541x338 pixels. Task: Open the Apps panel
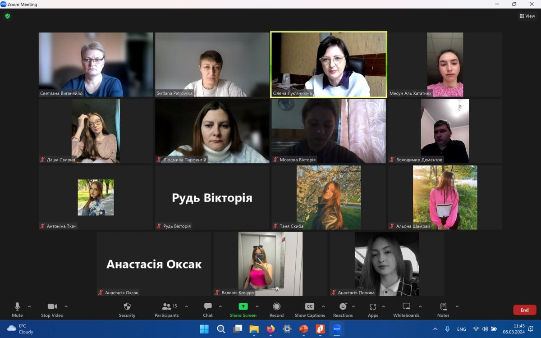pyautogui.click(x=373, y=309)
